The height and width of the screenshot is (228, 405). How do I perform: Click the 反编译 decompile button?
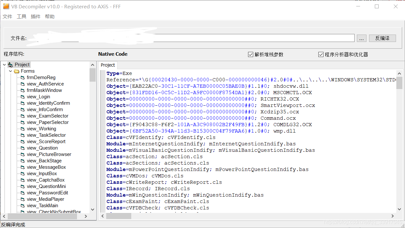point(382,38)
